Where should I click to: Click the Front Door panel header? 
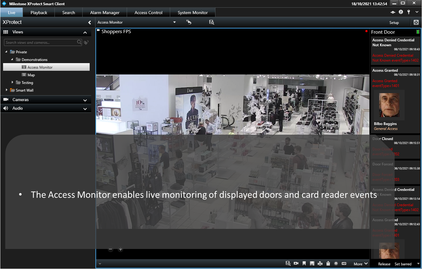pyautogui.click(x=383, y=32)
